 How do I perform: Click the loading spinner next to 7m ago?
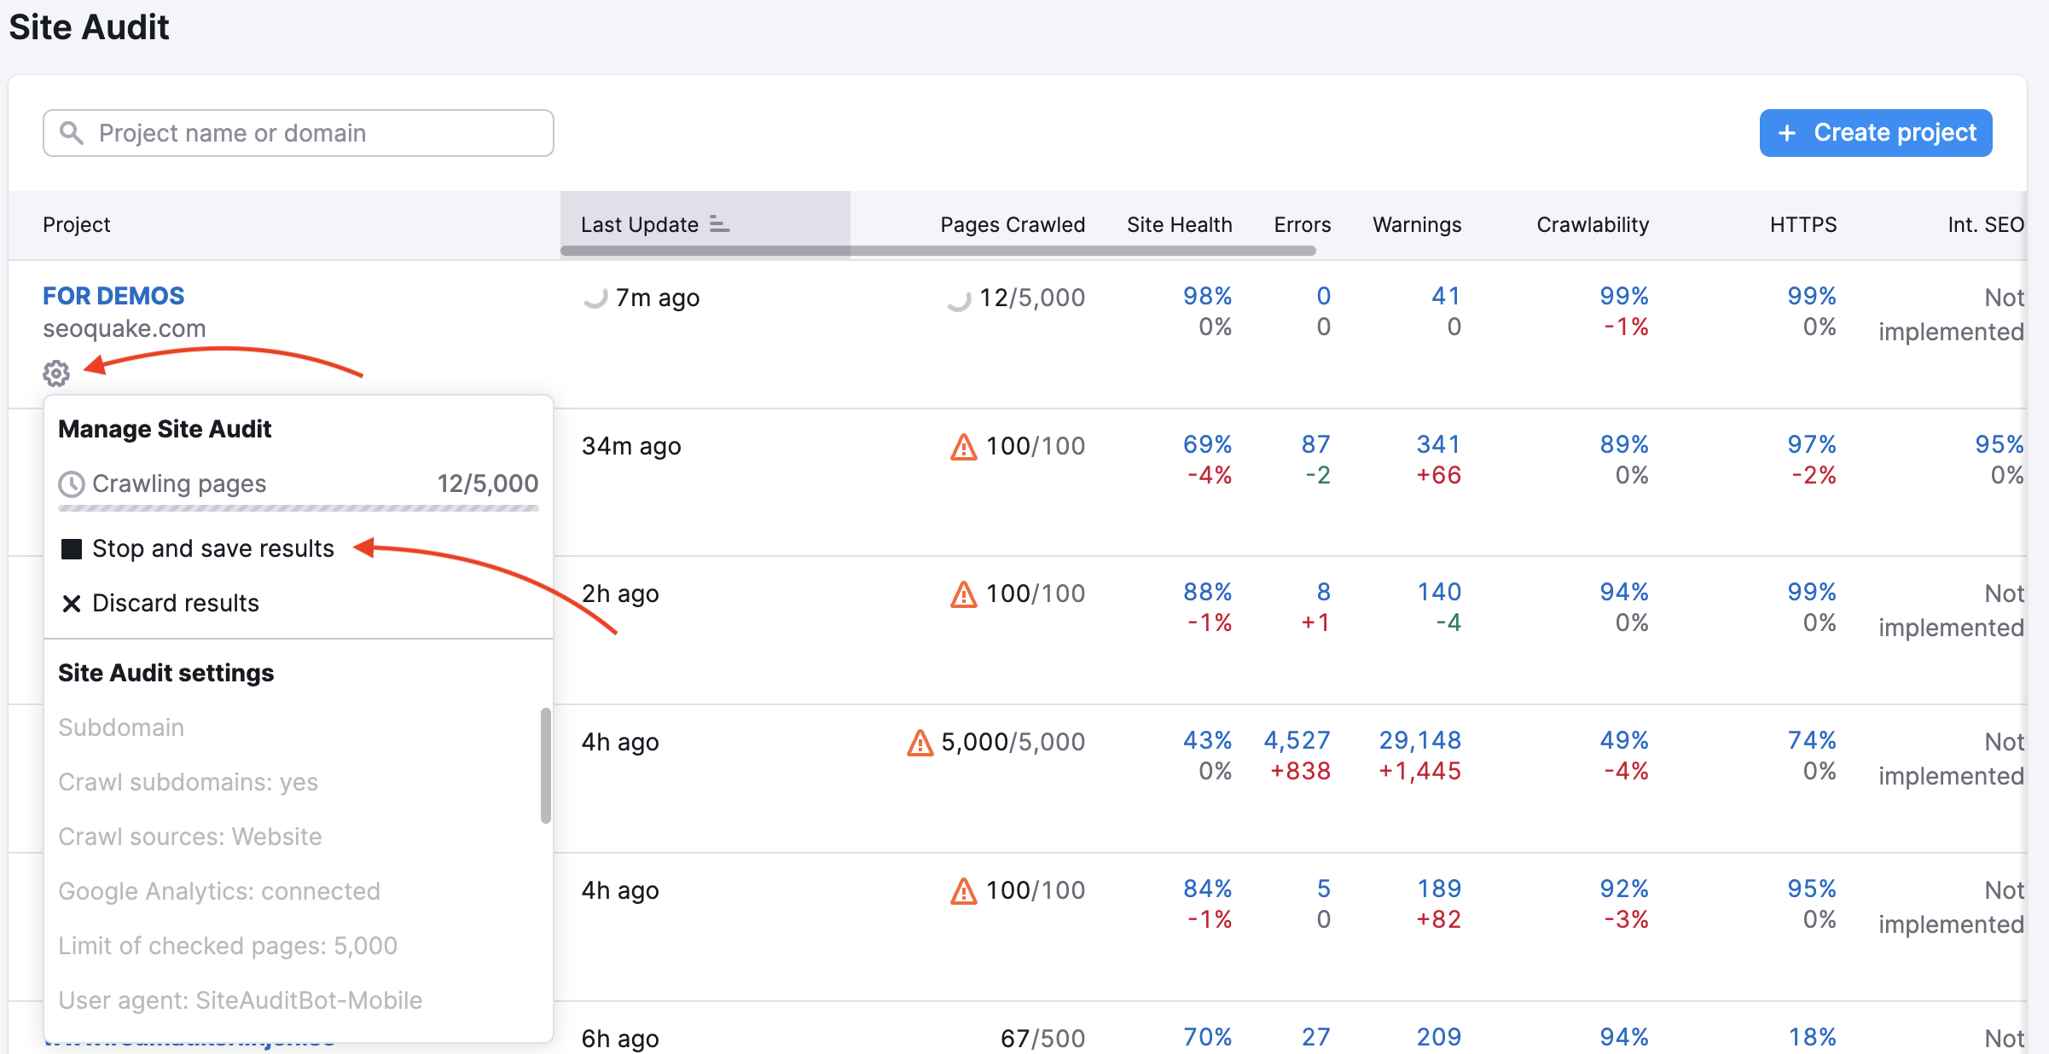point(595,298)
